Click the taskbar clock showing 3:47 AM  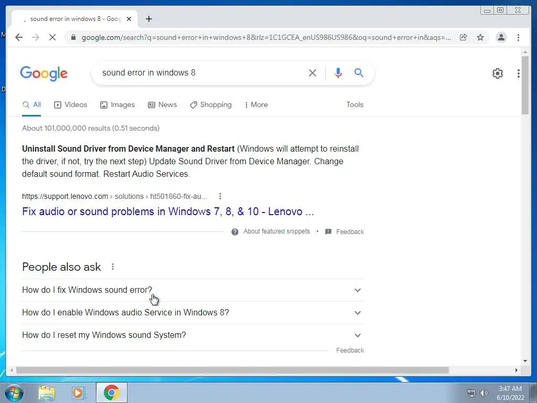point(510,393)
